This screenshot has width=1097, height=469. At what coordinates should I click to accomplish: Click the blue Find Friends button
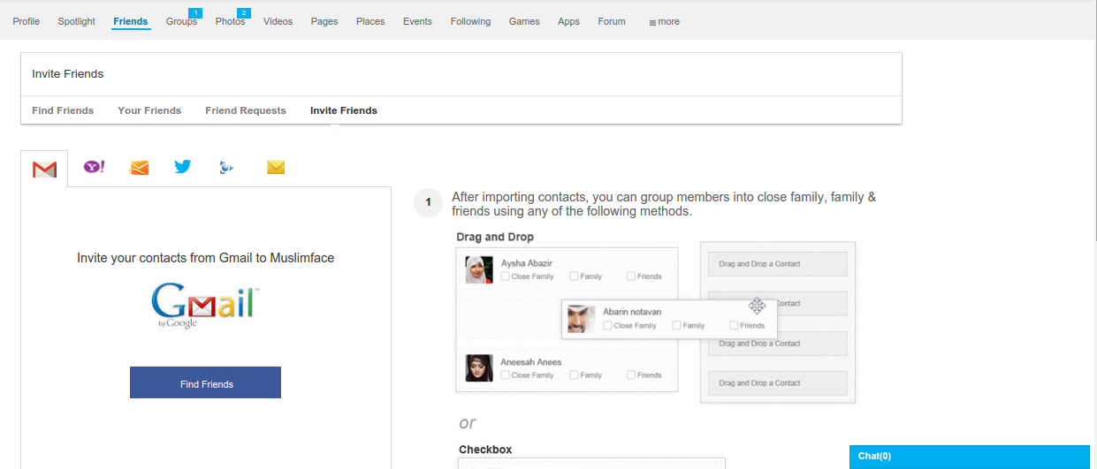[x=205, y=382]
